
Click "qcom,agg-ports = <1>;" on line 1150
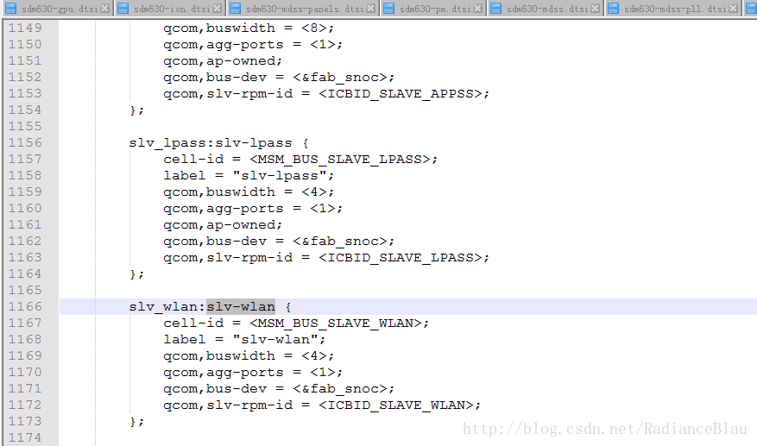point(253,45)
